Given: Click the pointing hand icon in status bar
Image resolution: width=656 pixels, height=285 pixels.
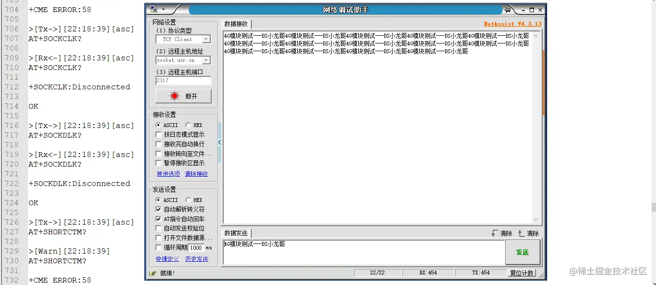Looking at the screenshot, I should [x=153, y=273].
